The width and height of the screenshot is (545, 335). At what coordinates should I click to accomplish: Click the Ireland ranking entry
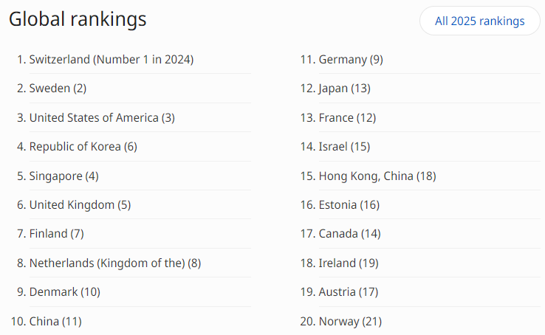[x=346, y=263]
